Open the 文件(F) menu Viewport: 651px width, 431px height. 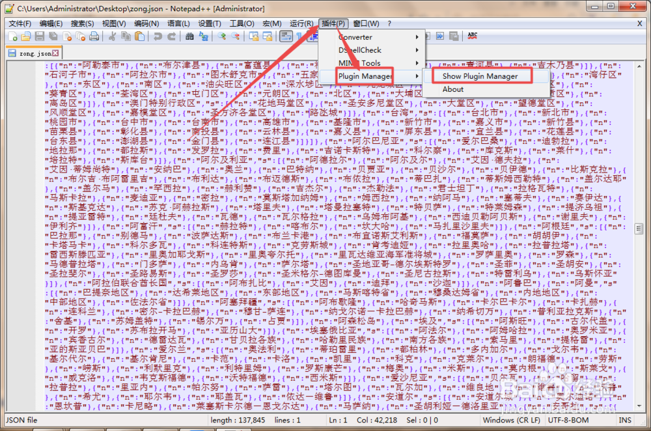pyautogui.click(x=20, y=23)
